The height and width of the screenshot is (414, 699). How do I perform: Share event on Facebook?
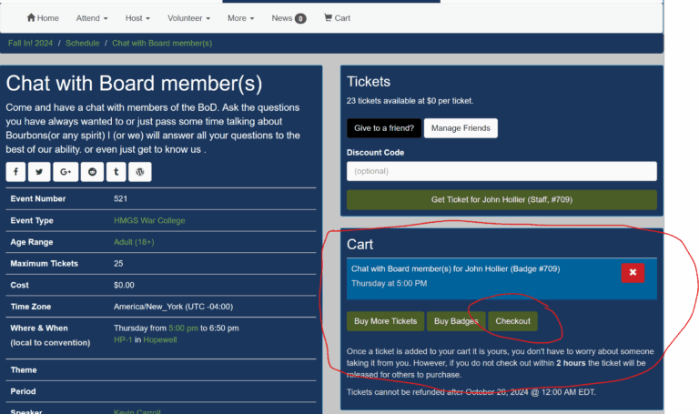point(15,172)
